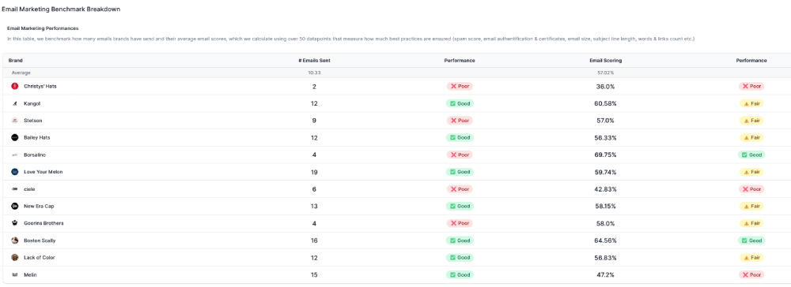The height and width of the screenshot is (287, 791).
Task: Click the Average row label
Action: [21, 73]
